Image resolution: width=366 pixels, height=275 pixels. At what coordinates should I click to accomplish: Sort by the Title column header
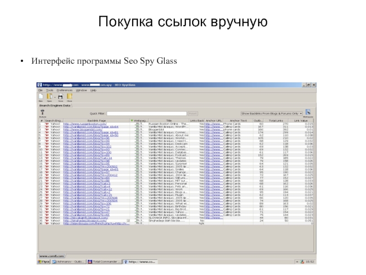pos(169,121)
